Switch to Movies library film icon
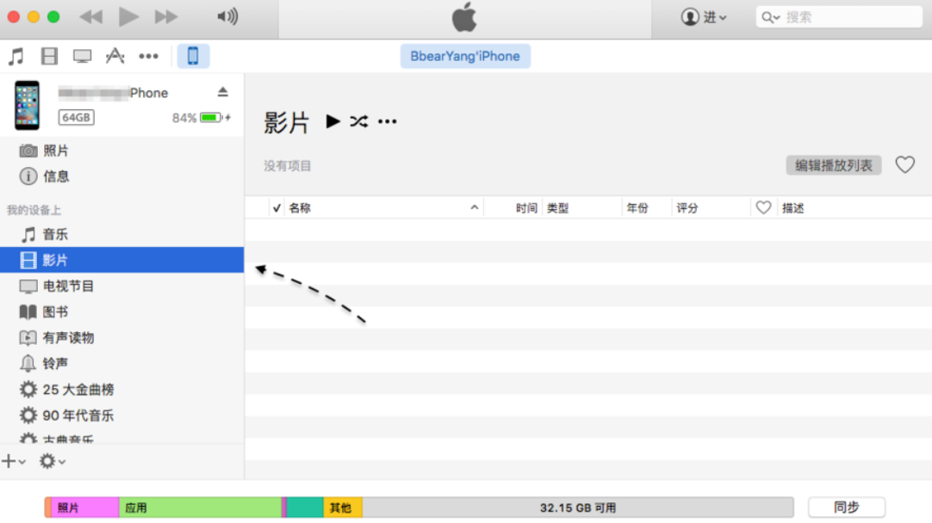Viewport: 932px width, 523px height. coord(49,57)
